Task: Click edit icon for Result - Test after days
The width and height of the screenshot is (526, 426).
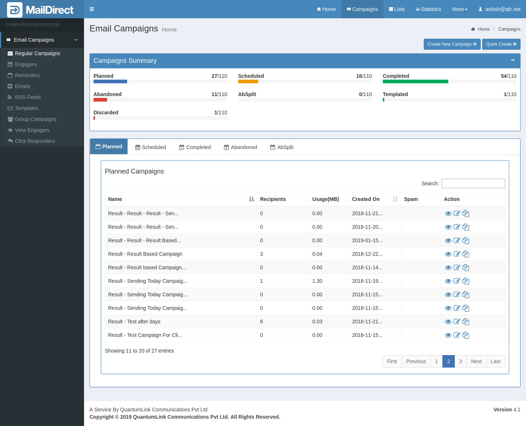Action: [457, 322]
